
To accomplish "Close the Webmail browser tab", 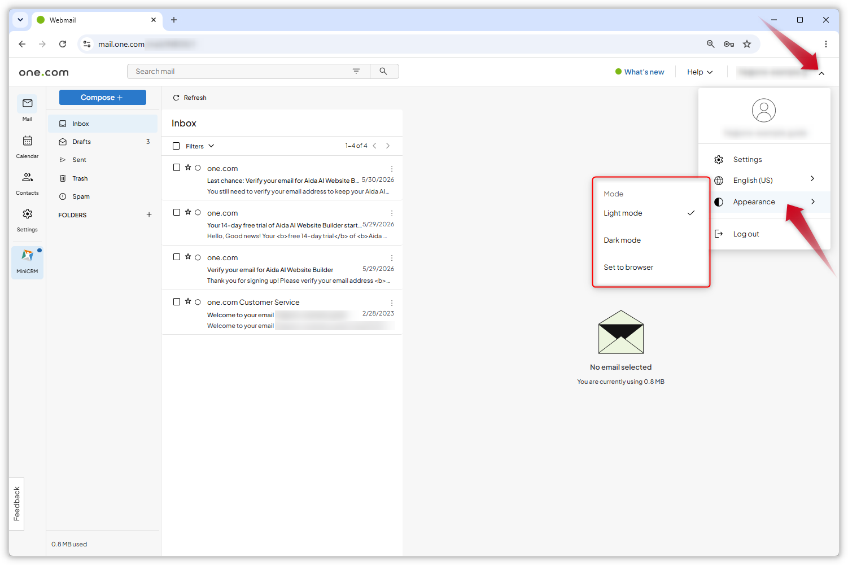I will click(x=154, y=20).
